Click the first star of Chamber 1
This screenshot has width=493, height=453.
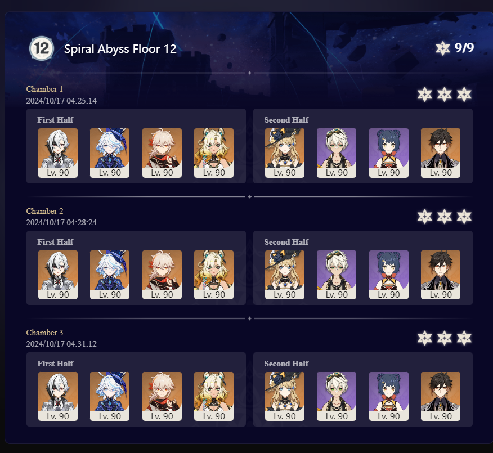pos(425,95)
